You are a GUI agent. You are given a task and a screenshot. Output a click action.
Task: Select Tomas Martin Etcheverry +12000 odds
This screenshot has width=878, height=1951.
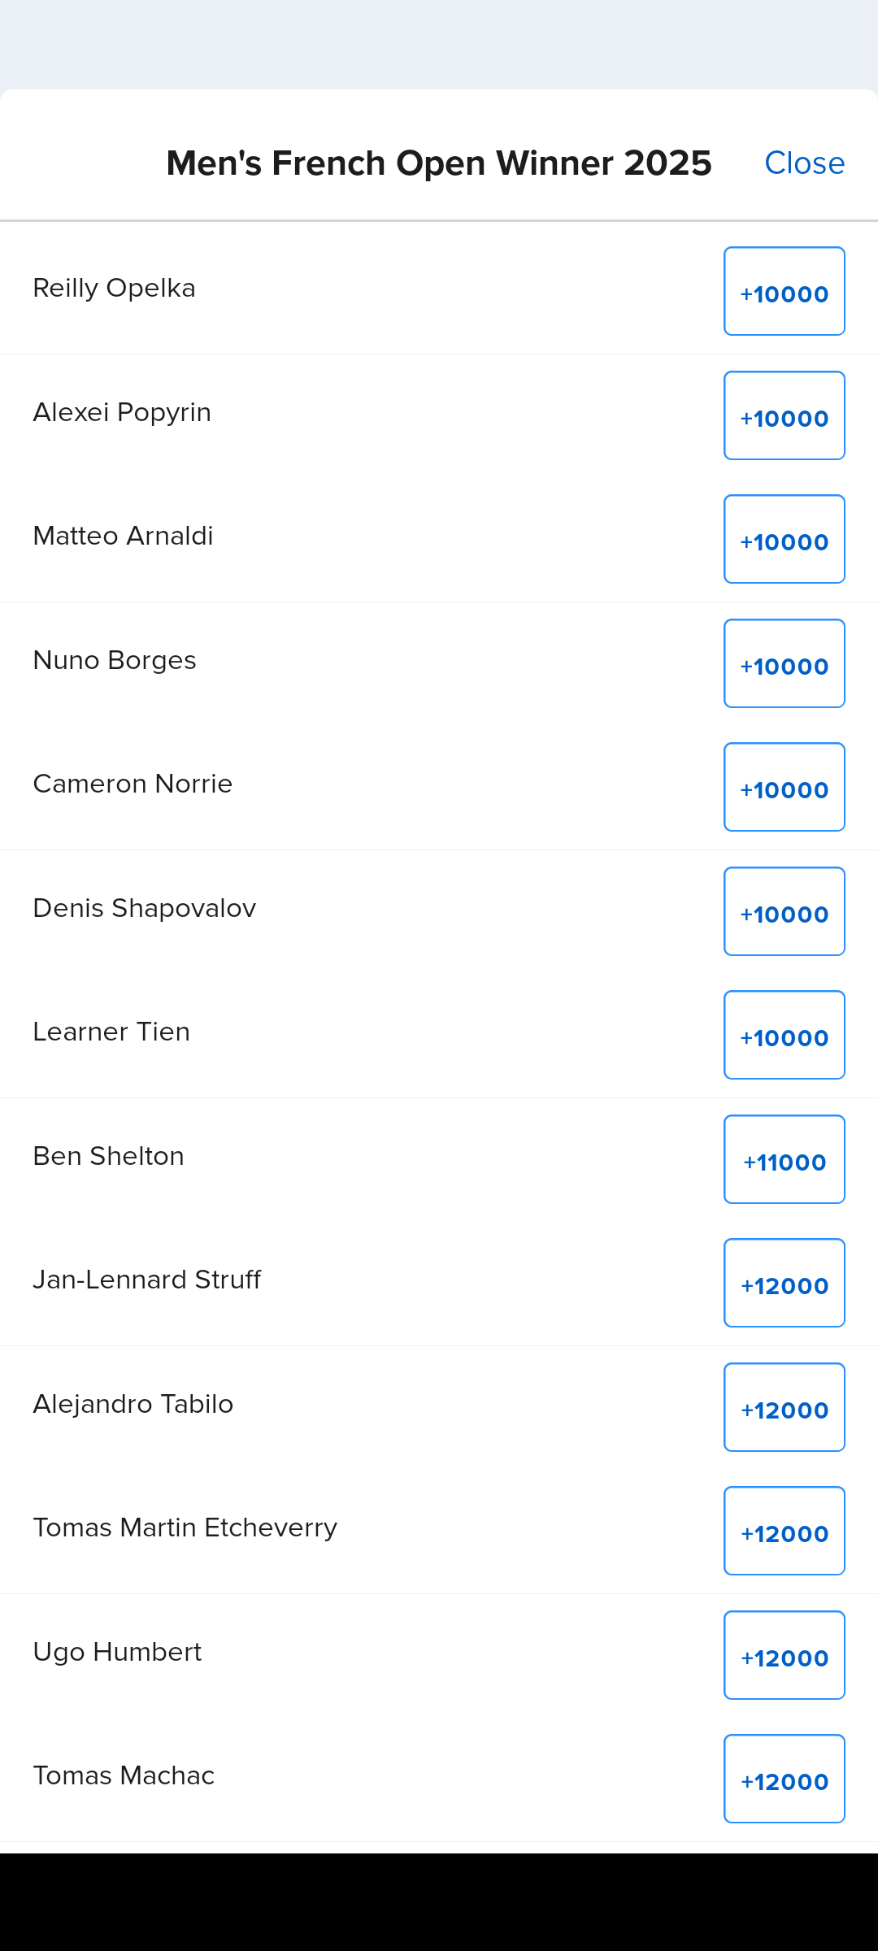pyautogui.click(x=784, y=1532)
